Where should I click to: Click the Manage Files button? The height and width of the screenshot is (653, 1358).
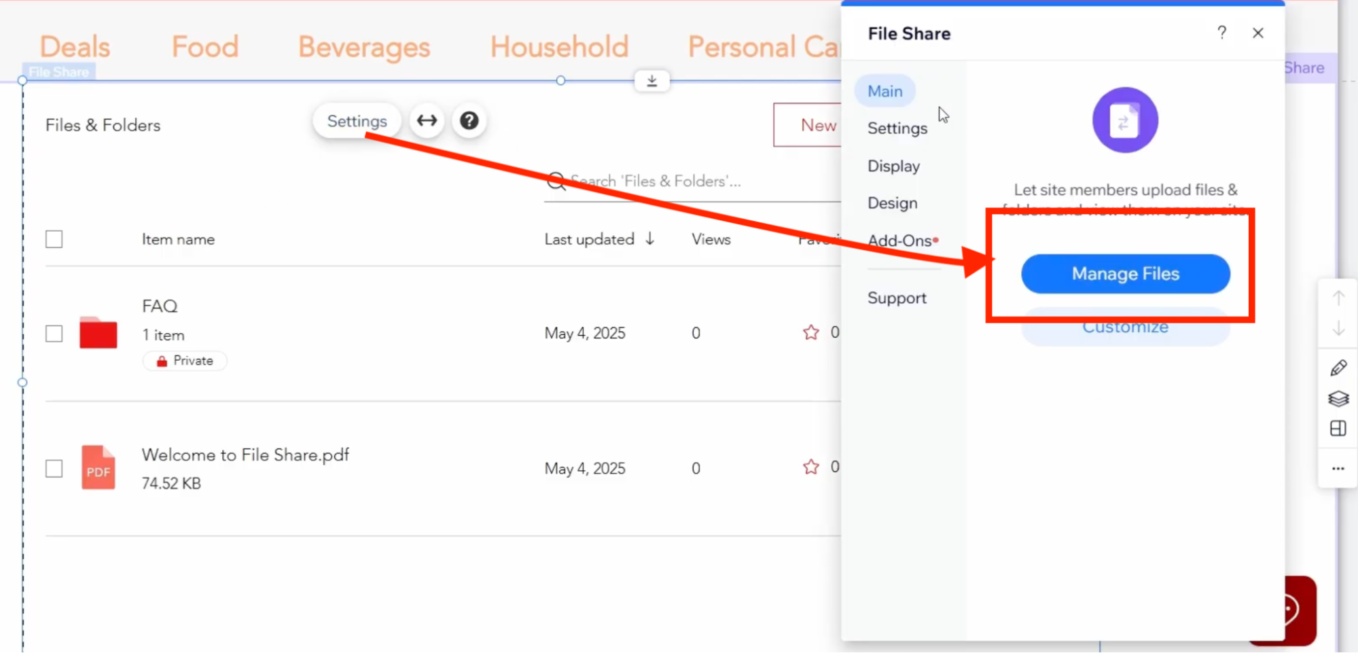[1125, 273]
